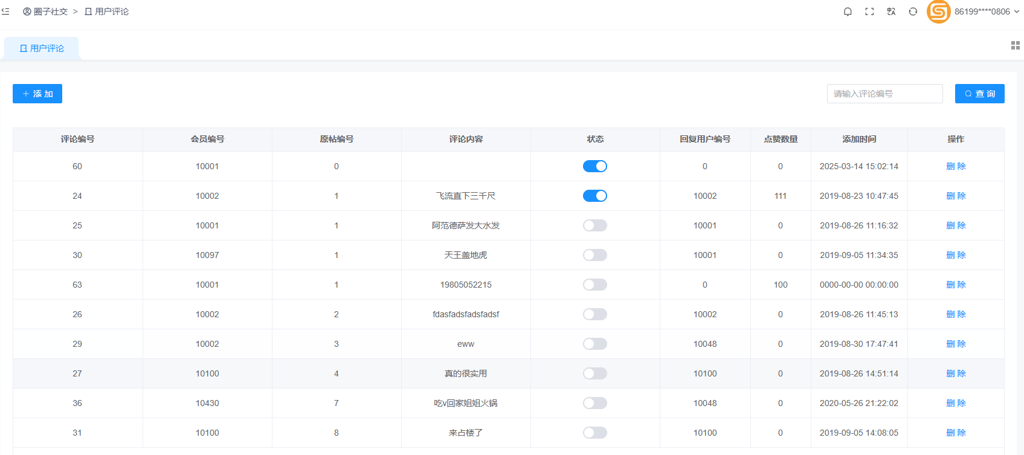
Task: Click the refresh page icon
Action: click(x=913, y=11)
